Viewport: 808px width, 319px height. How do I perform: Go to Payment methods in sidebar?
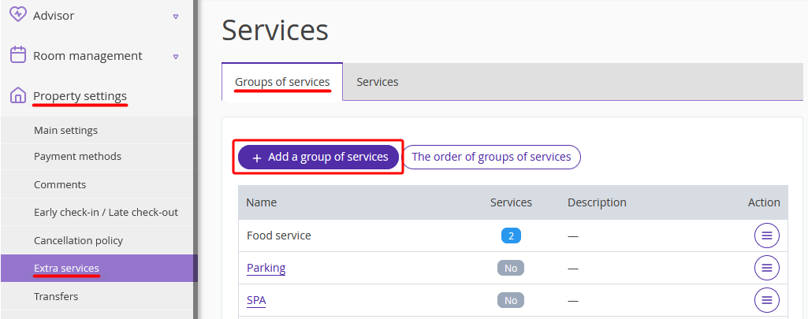coord(78,157)
